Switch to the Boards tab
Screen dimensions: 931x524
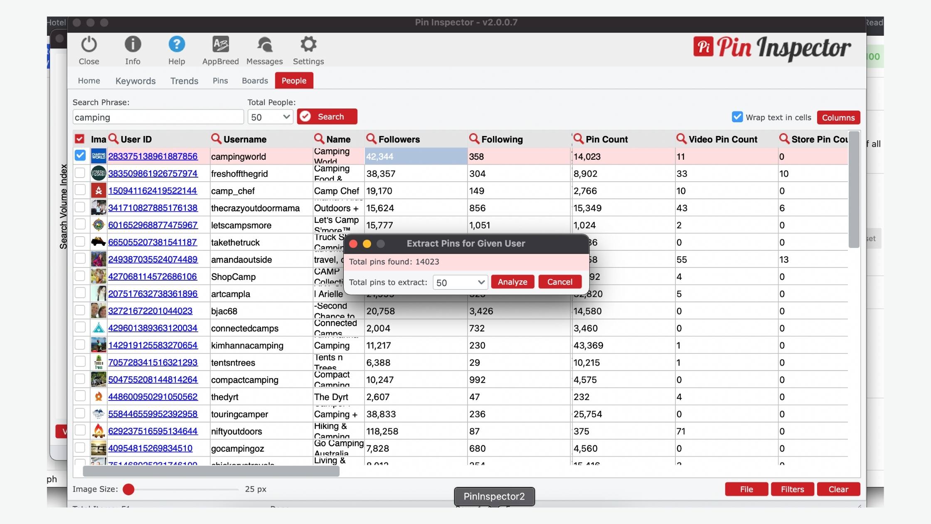pyautogui.click(x=255, y=80)
